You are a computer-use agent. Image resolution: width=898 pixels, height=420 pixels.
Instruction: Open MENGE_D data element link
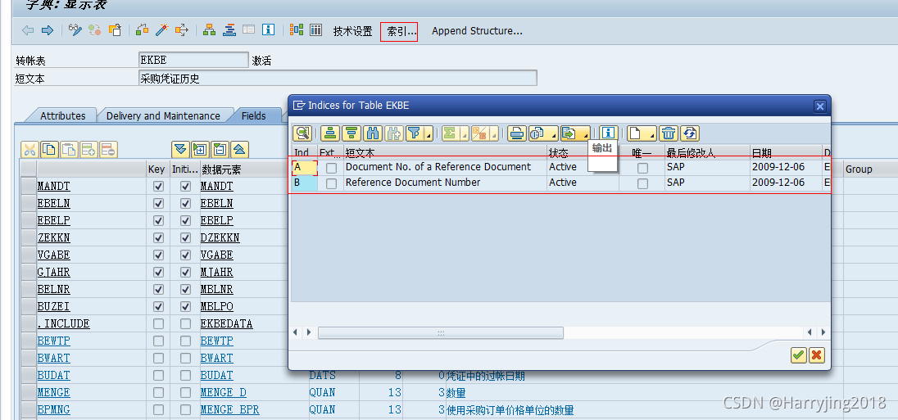pyautogui.click(x=224, y=392)
